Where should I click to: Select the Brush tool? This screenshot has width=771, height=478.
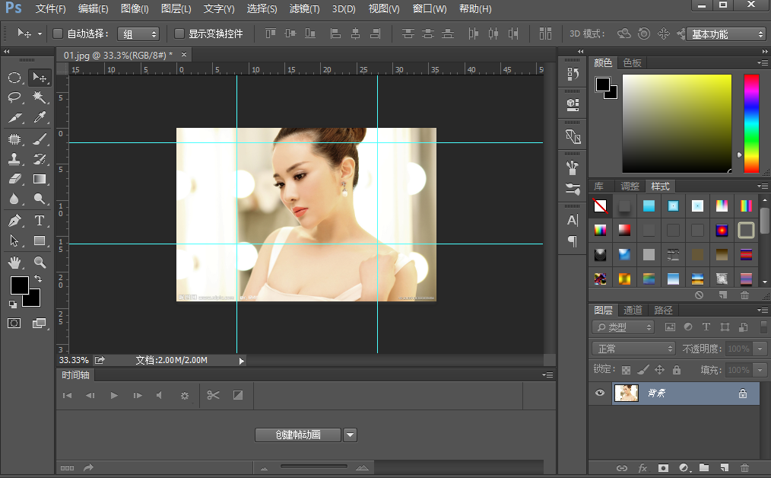(x=40, y=139)
